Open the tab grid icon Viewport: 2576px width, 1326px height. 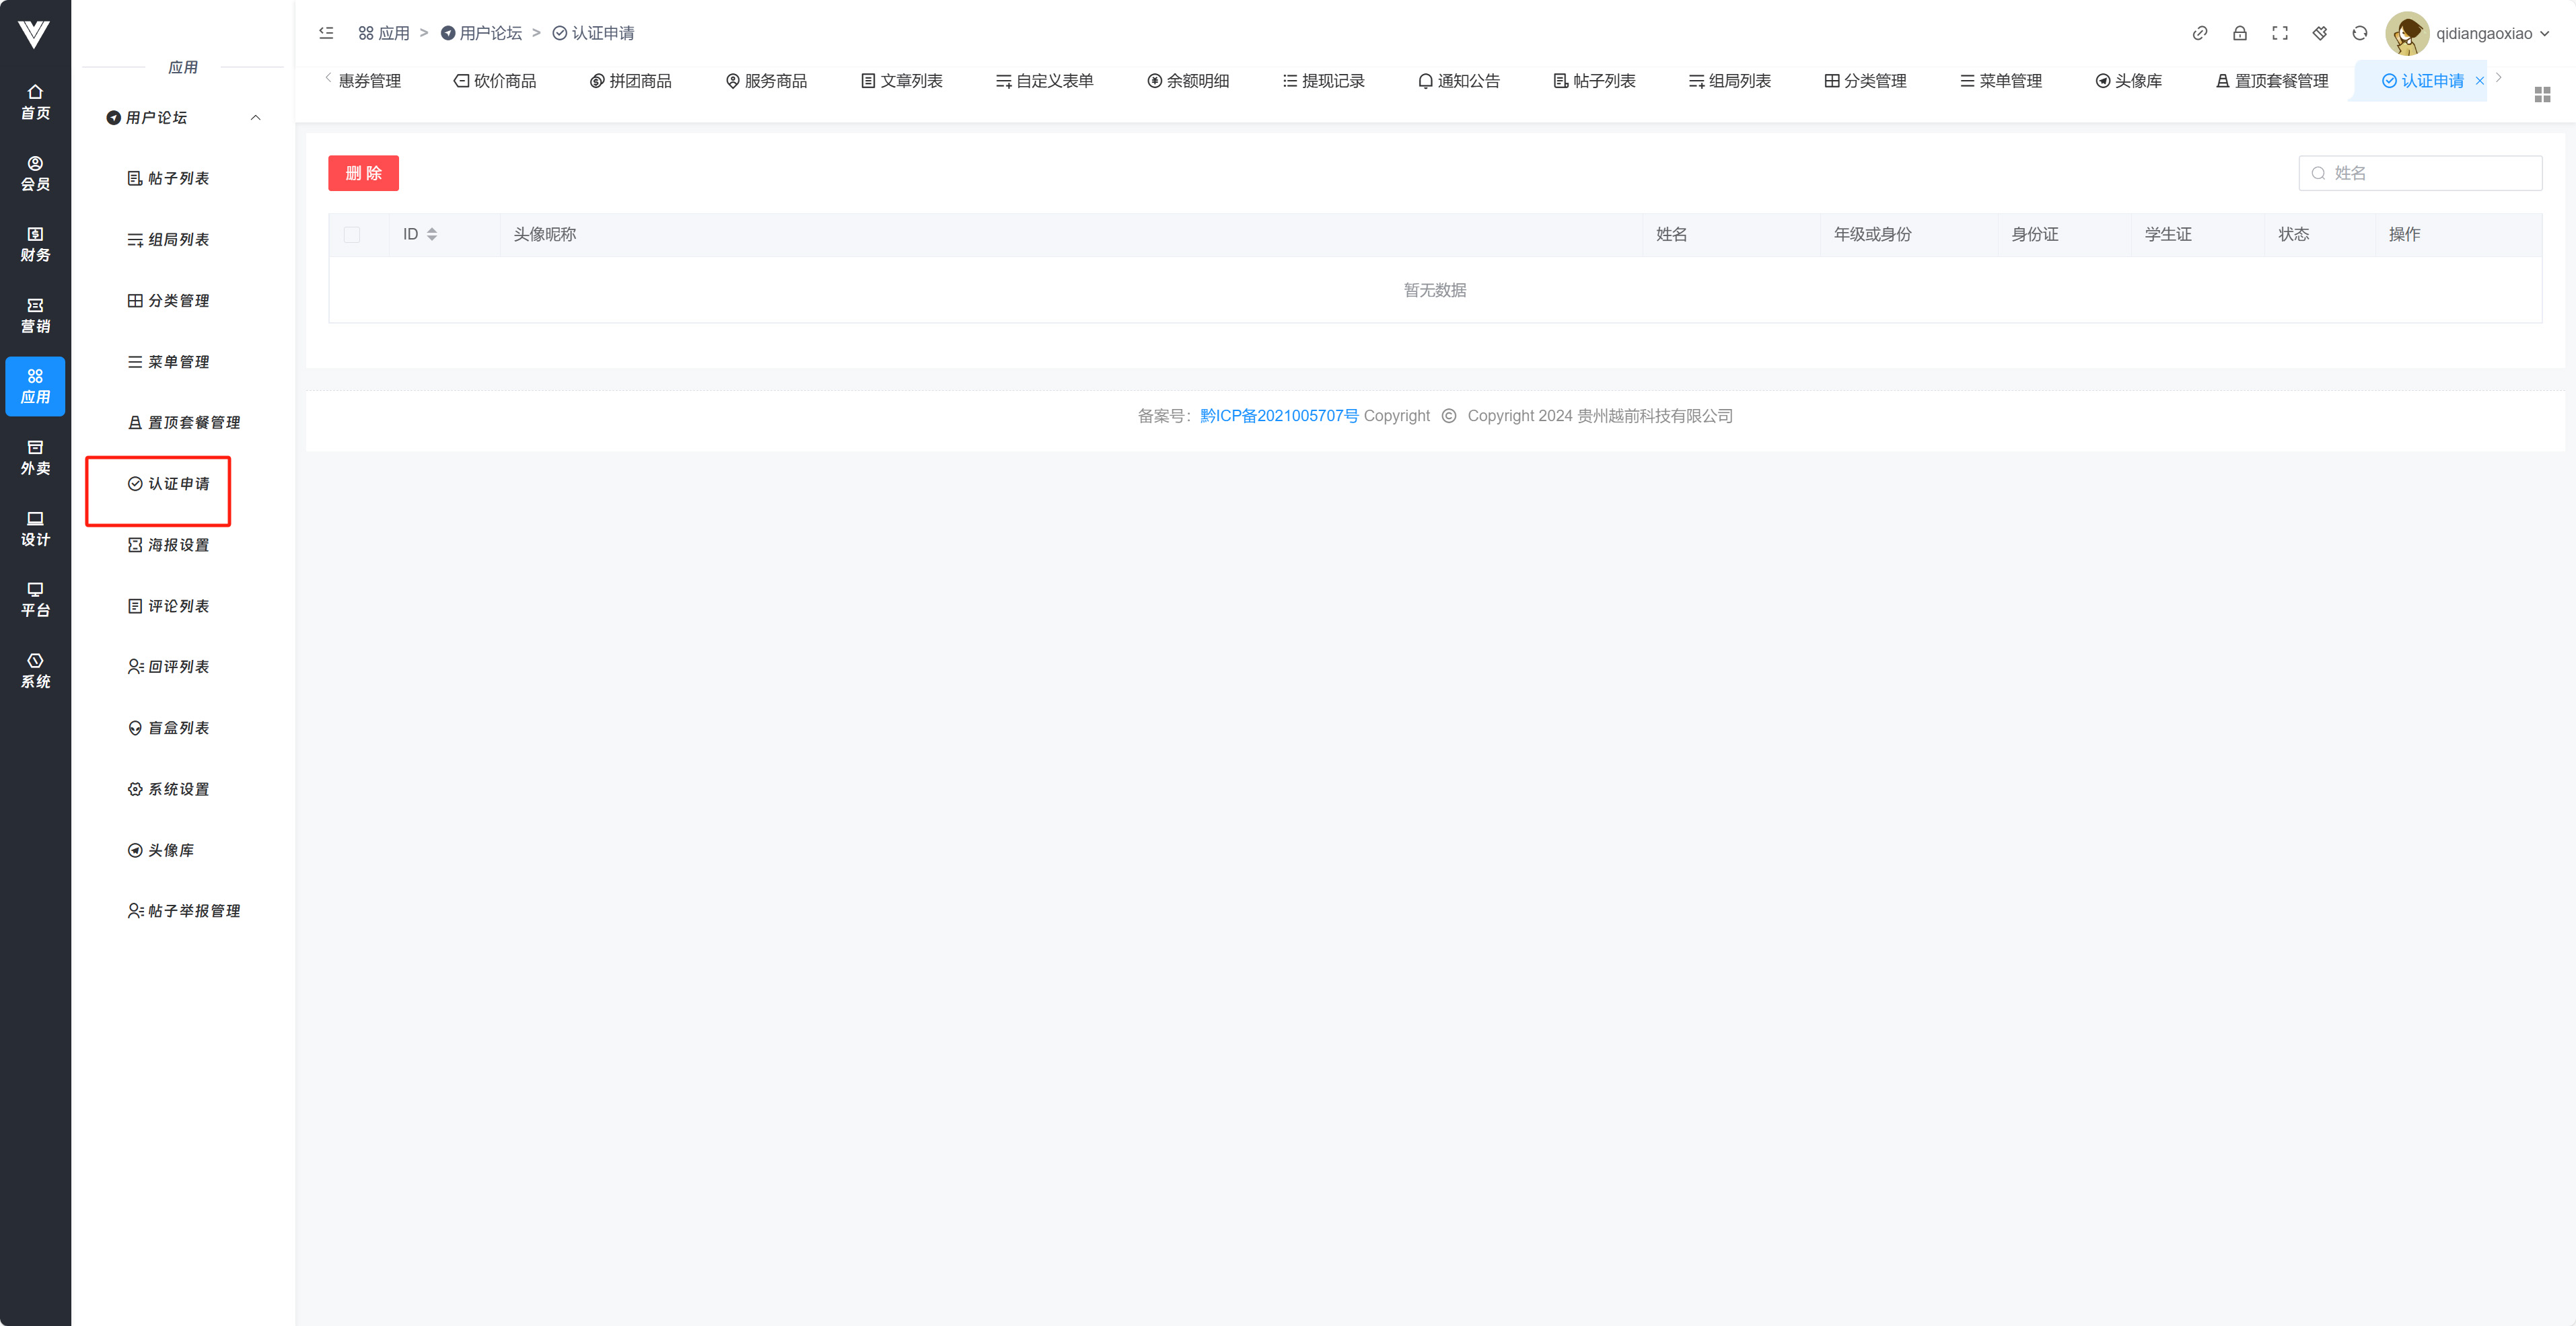2542,94
